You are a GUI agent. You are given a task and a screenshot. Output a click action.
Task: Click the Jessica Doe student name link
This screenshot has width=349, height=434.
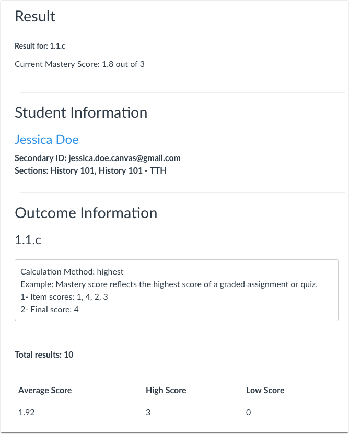pos(47,140)
